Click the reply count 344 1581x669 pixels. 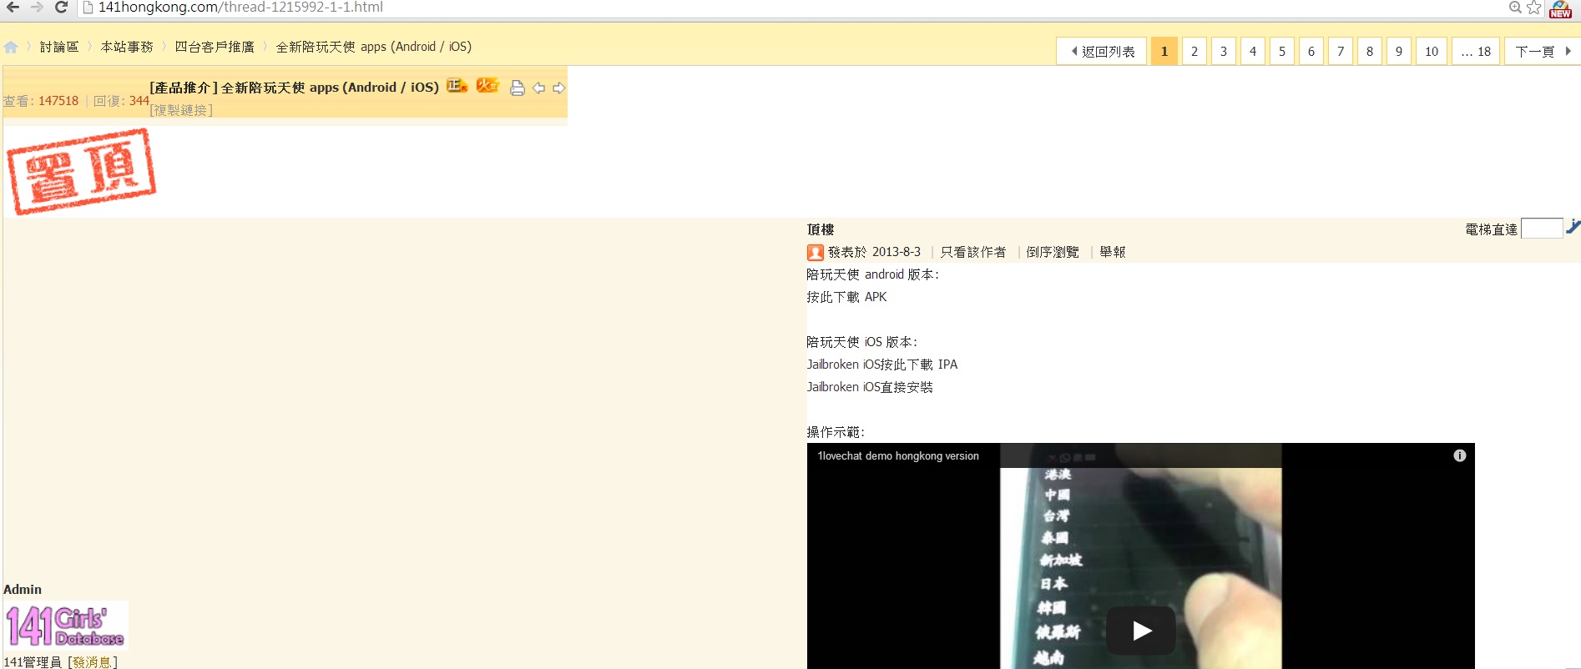pos(139,101)
